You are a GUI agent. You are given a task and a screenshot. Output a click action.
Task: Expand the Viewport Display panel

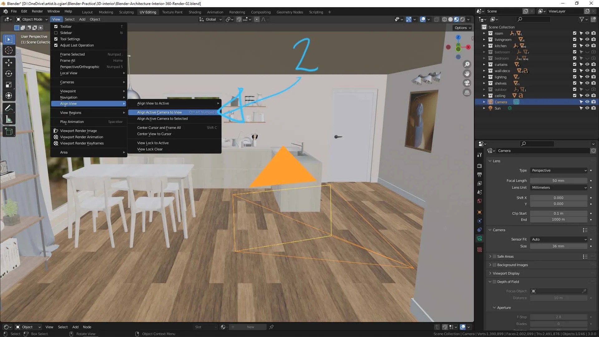[506, 273]
